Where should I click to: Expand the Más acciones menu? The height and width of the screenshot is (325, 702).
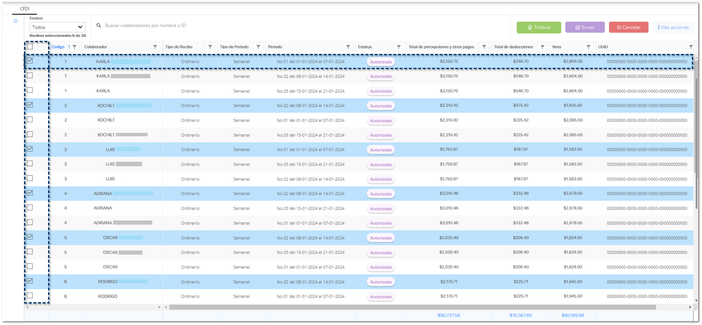(x=673, y=27)
